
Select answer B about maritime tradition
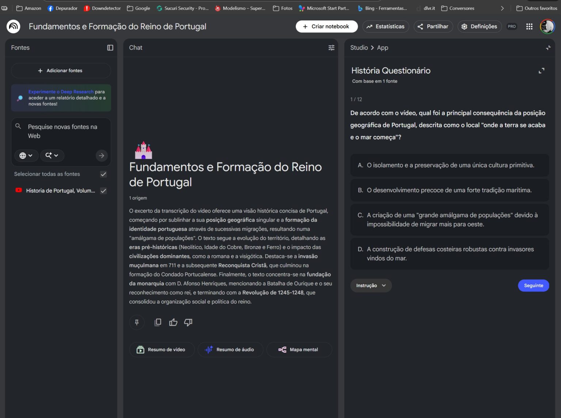pyautogui.click(x=449, y=190)
